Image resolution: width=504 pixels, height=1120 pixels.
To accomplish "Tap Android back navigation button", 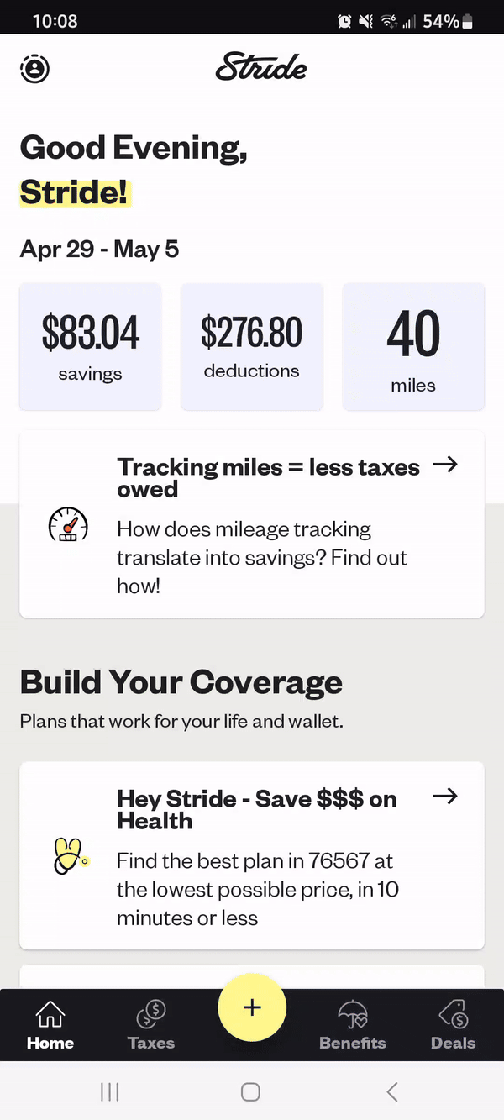I will point(391,1091).
